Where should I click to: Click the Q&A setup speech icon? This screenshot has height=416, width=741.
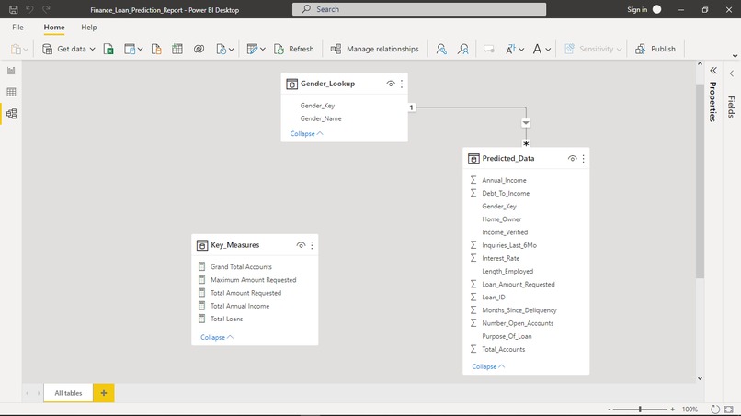click(x=489, y=49)
